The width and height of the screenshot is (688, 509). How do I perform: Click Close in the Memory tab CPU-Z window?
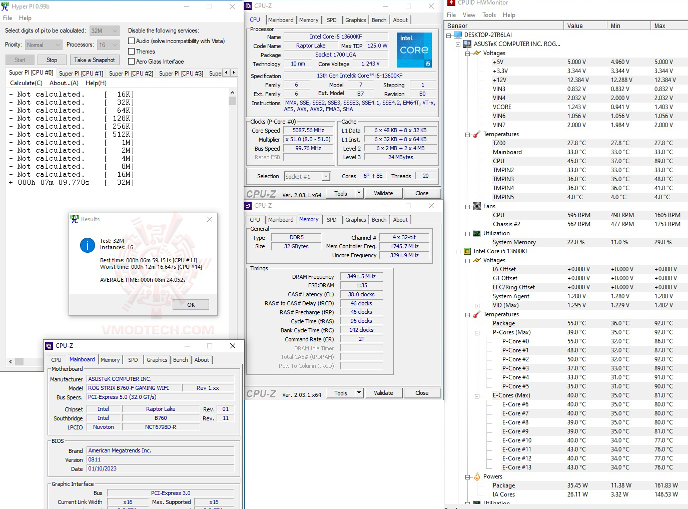pos(422,393)
